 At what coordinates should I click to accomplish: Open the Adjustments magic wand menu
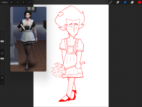click(x=18, y=2)
